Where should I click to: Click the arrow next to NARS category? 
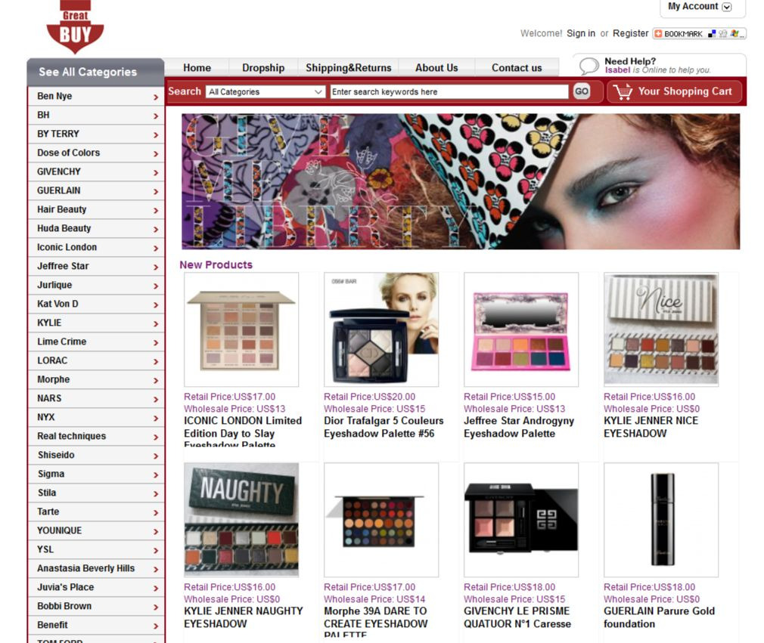click(x=156, y=400)
